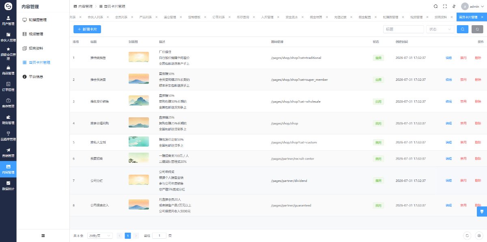The image size is (487, 242).
Task: Open the star-icon 超级会员管理 sidebar item
Action: point(8,54)
